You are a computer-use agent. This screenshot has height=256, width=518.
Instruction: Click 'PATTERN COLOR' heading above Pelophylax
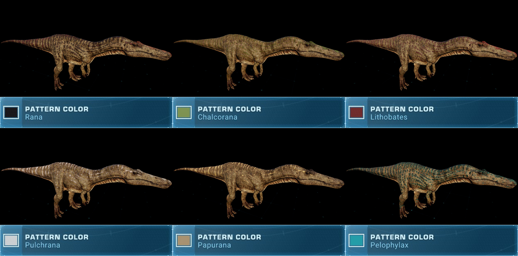pos(402,237)
